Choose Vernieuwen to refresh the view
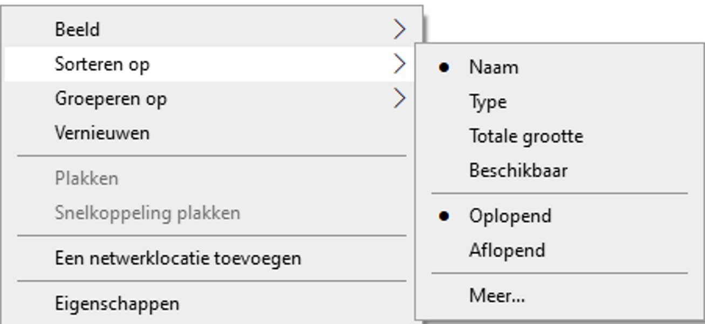The image size is (705, 324). (102, 133)
